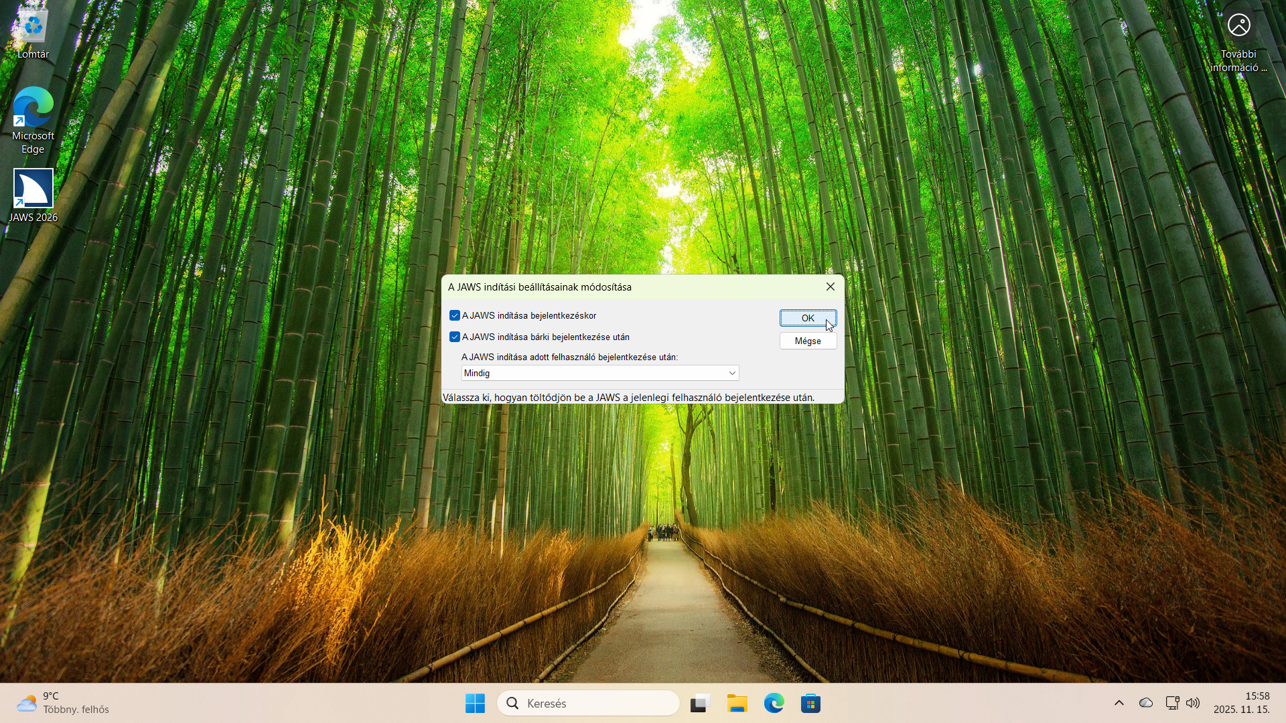Click the Edge icon in taskbar

click(x=774, y=704)
